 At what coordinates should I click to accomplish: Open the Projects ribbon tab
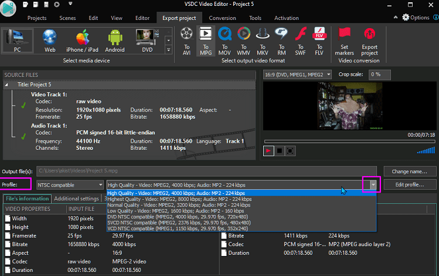(37, 18)
